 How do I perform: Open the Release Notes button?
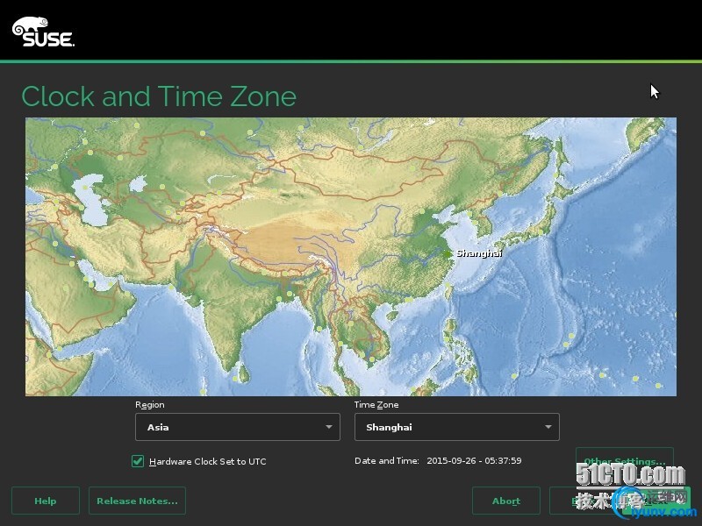pyautogui.click(x=137, y=501)
